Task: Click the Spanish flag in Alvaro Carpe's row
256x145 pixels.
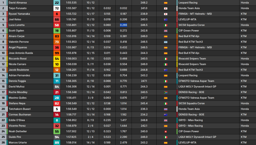Action: (165, 36)
